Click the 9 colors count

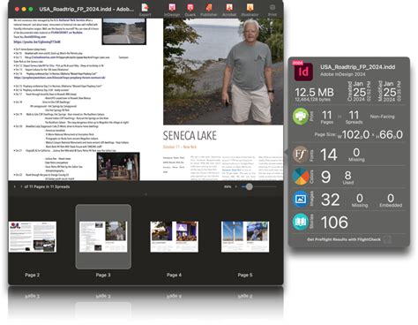click(x=325, y=177)
